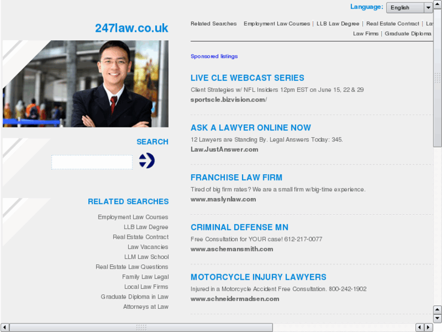Focus the search text input field
The height and width of the screenshot is (332, 442).
92,162
